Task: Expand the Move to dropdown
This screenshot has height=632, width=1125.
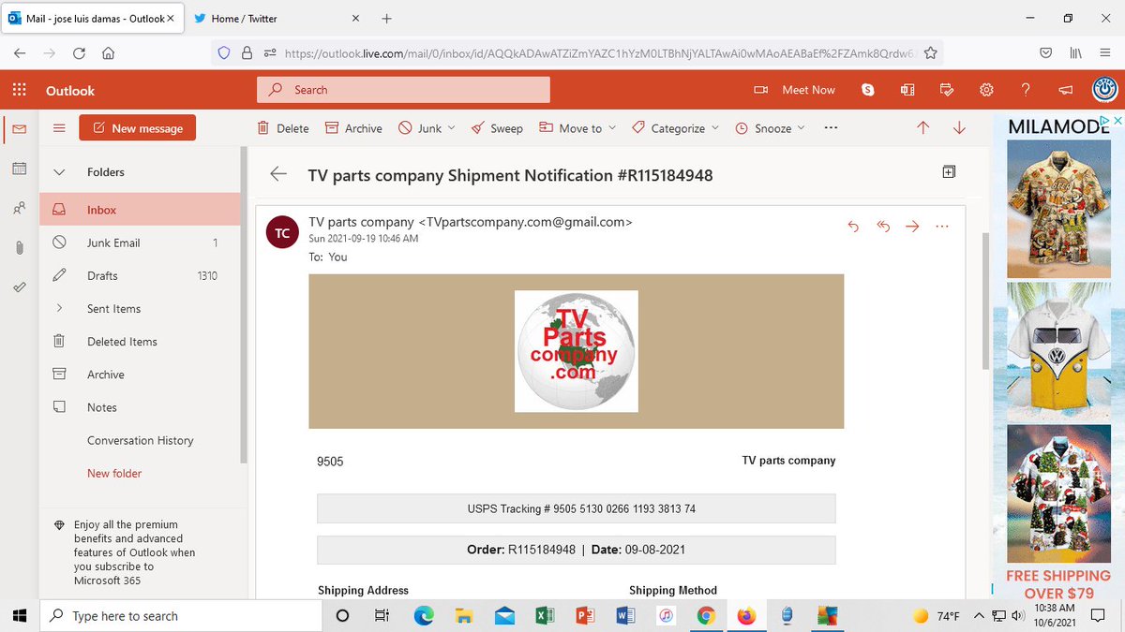Action: coord(612,128)
